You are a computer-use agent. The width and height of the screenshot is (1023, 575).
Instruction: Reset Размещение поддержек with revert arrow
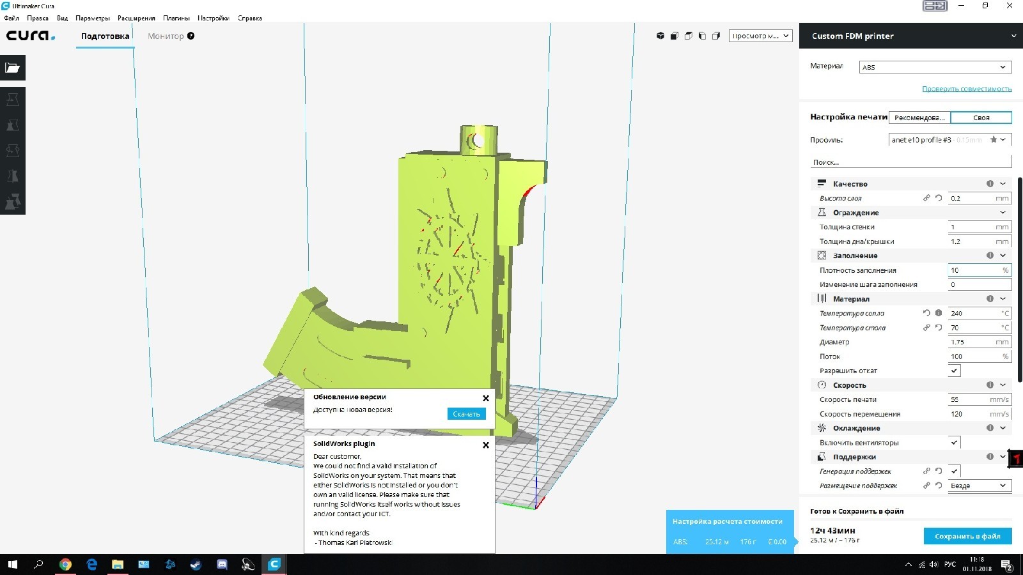(x=939, y=486)
